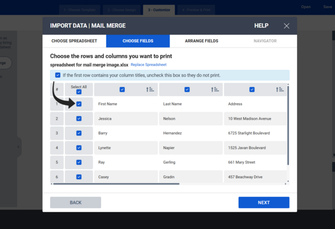Click the 'Casey' cell
This screenshot has width=335, height=229.
click(x=126, y=176)
